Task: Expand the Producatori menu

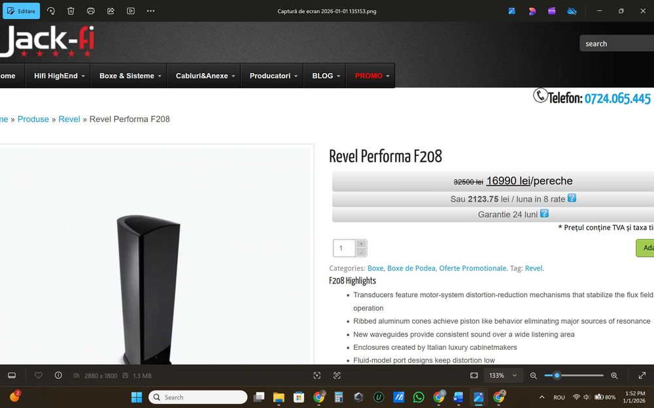Action: click(x=273, y=76)
